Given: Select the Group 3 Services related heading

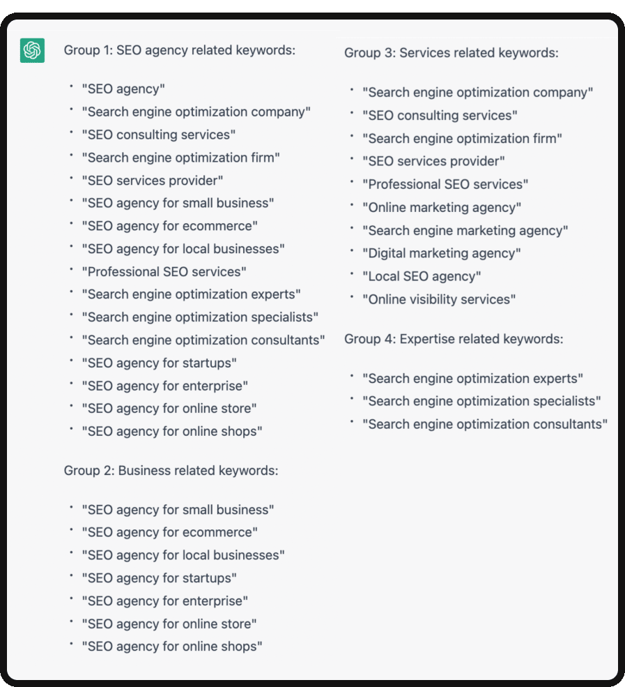Looking at the screenshot, I should pos(452,52).
